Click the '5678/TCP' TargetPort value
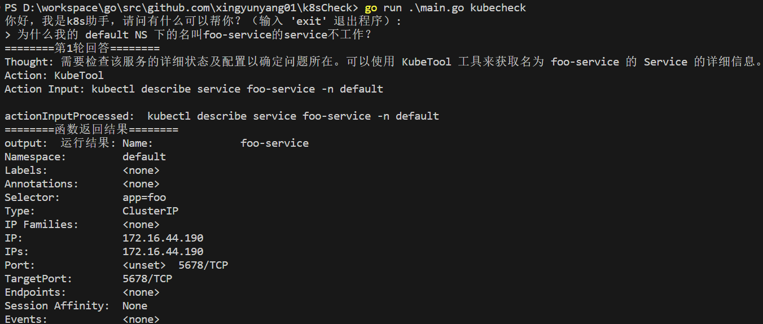Viewport: 763px width, 324px height. point(147,279)
